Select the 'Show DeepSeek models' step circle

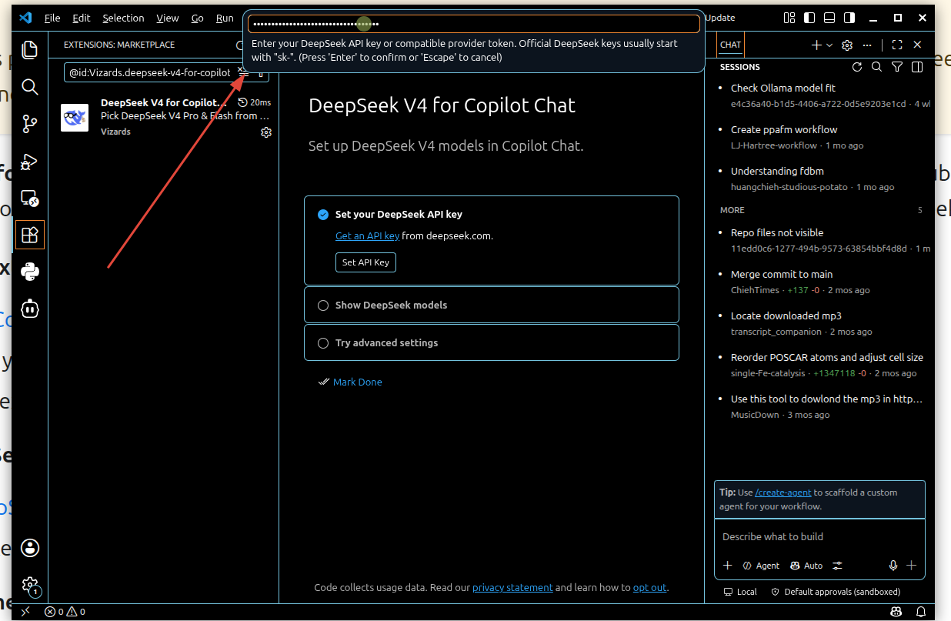point(323,305)
